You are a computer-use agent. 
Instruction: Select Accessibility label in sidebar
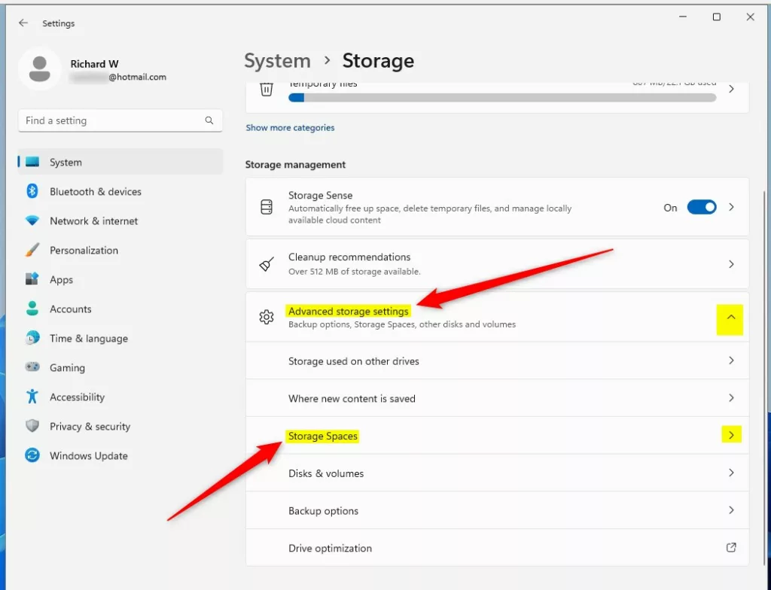coord(78,397)
